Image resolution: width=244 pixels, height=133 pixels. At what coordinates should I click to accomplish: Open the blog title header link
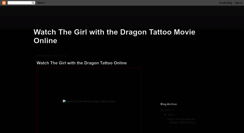114,36
